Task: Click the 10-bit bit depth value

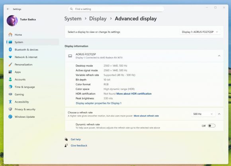Action: coord(107,80)
